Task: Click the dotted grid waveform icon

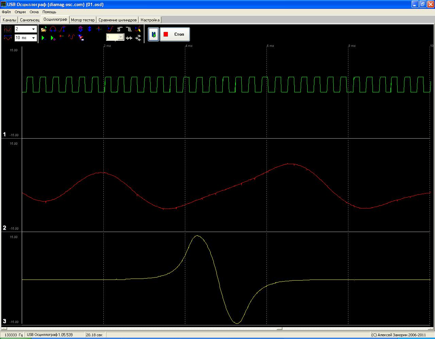Action: (7, 29)
